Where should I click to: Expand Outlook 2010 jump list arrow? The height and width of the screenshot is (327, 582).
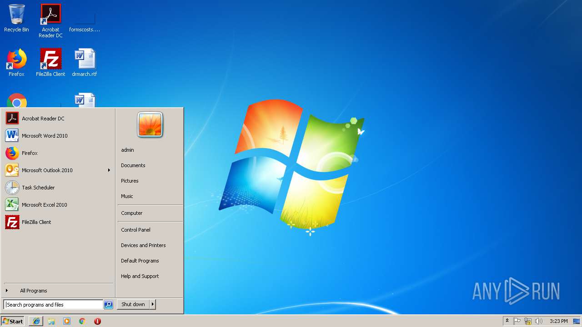pos(109,170)
